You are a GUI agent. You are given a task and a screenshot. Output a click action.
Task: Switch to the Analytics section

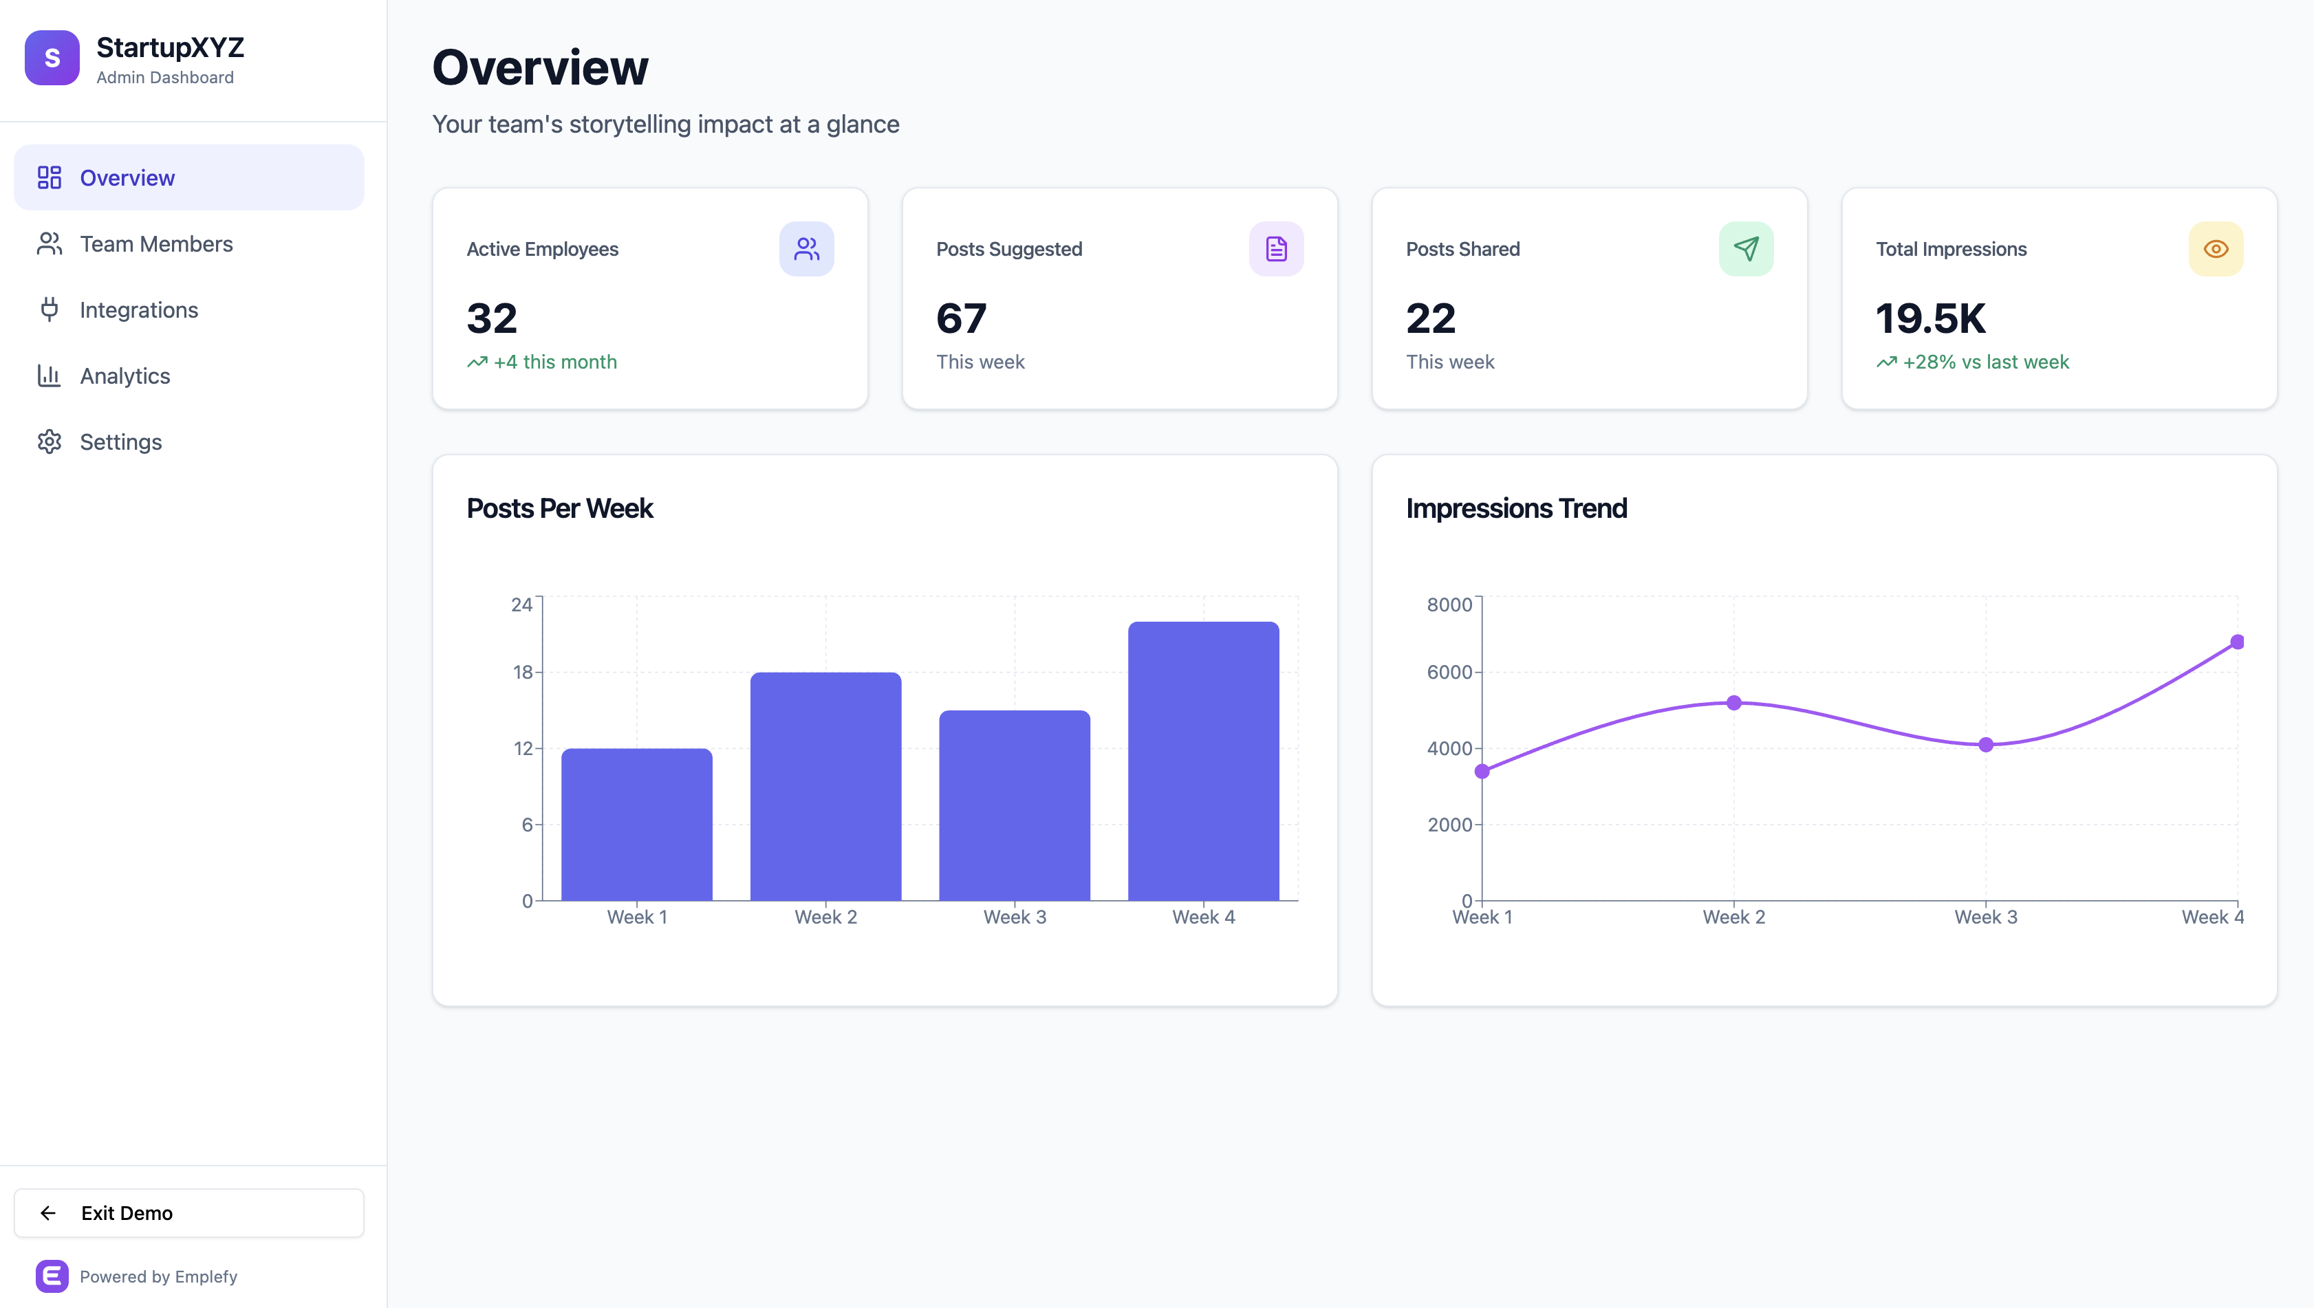pyautogui.click(x=125, y=375)
